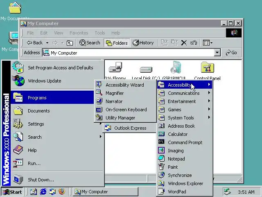Click the Undo toolbar icon
The width and height of the screenshot is (262, 197).
point(194,43)
